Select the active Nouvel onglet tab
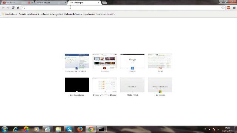 (84, 3)
